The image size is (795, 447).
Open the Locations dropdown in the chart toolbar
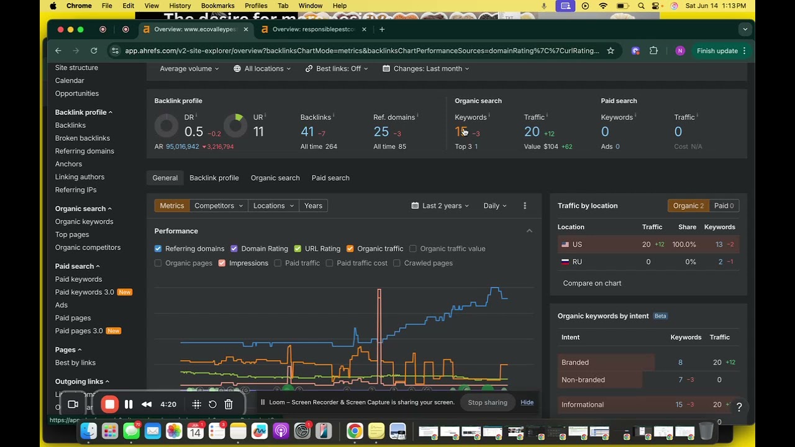click(273, 205)
